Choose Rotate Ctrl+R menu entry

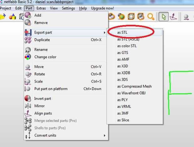(x=66, y=74)
